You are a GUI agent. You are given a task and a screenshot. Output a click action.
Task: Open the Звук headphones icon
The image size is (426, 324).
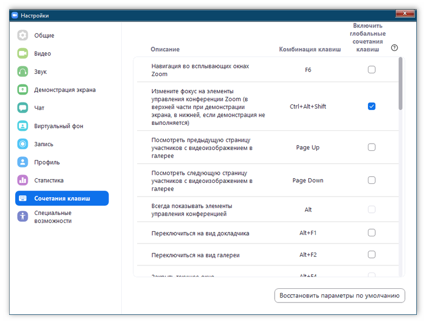coord(22,72)
